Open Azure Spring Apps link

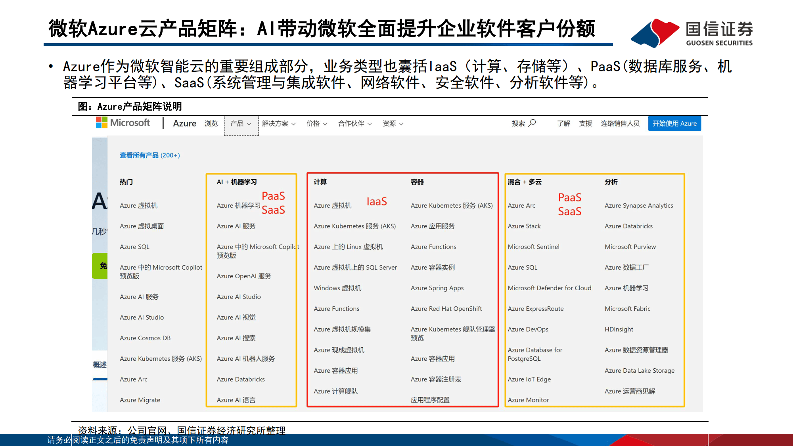coord(437,288)
